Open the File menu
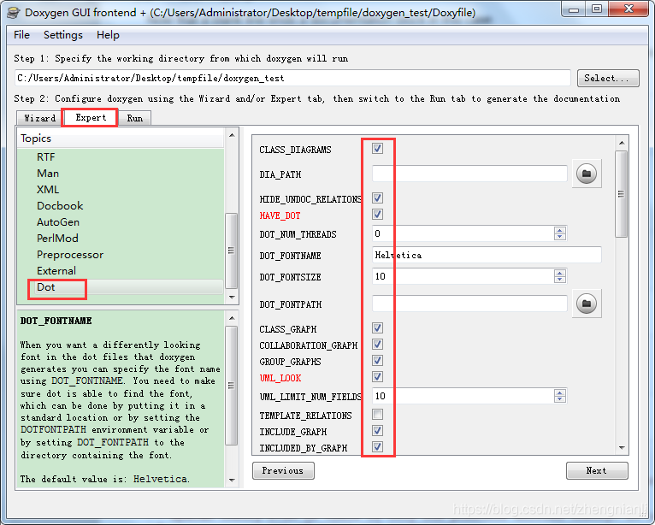The height and width of the screenshot is (525, 655). coord(21,35)
